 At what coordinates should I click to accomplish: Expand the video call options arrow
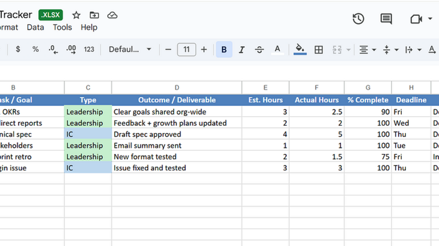[430, 19]
